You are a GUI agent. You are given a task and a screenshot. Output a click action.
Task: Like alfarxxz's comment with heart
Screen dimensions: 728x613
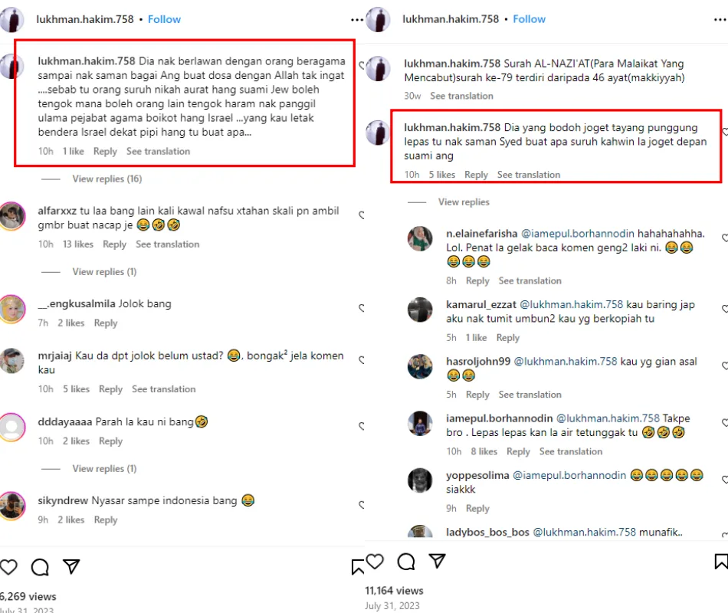point(361,216)
